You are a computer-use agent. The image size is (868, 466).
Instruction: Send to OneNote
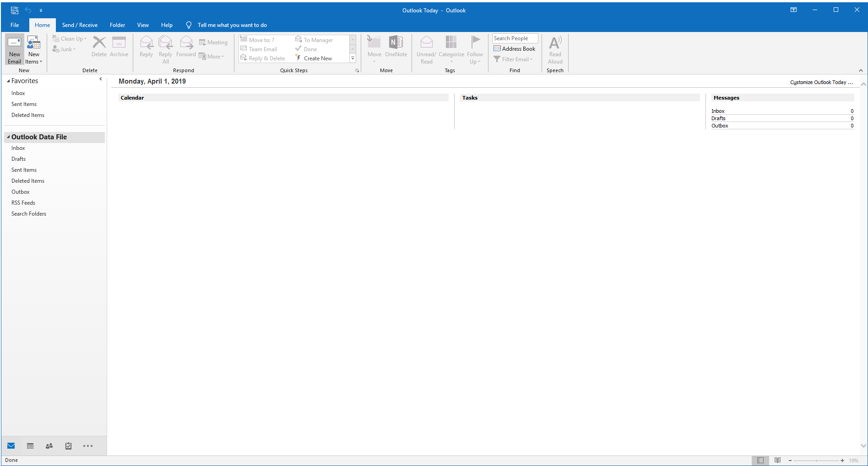(x=396, y=47)
